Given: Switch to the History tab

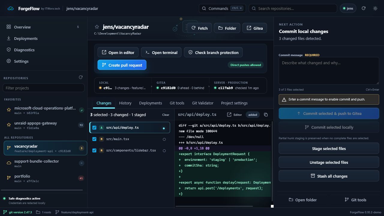Looking at the screenshot, I should pyautogui.click(x=125, y=103).
